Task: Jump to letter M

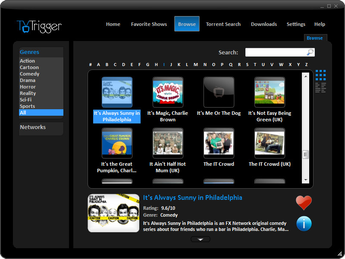Action: (196, 65)
